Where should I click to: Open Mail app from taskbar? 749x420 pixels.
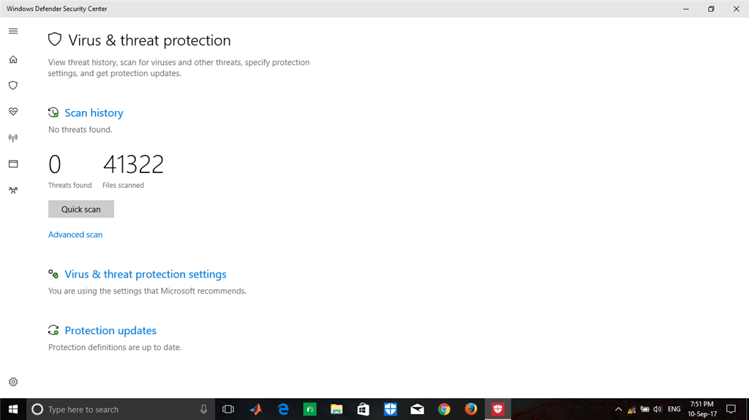(x=418, y=409)
